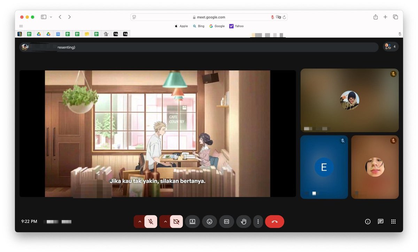Click the tab audio mute icon at right of tab bar

tap(400, 34)
